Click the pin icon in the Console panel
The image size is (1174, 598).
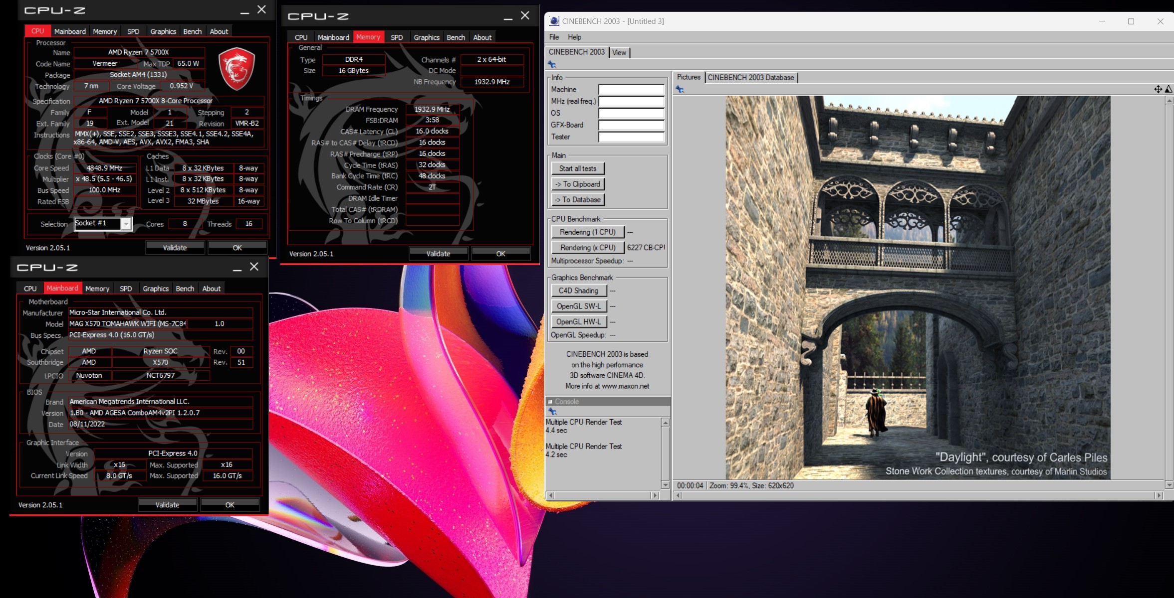(552, 412)
